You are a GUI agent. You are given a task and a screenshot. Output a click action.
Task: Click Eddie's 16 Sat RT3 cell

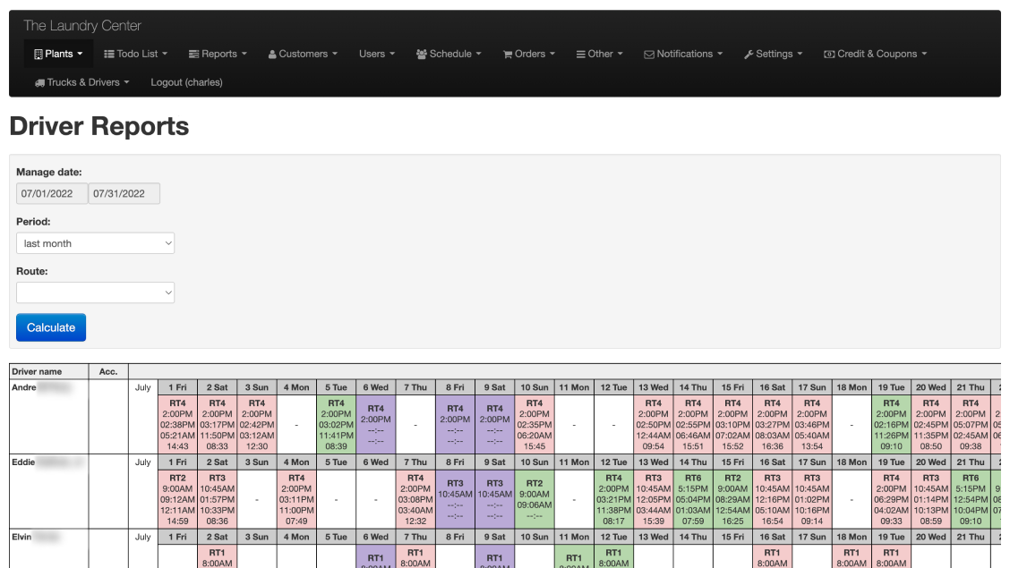(x=773, y=499)
